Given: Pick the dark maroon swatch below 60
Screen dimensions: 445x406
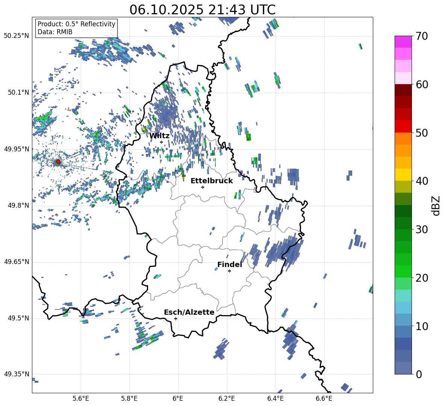Looking at the screenshot, I should click(x=403, y=90).
